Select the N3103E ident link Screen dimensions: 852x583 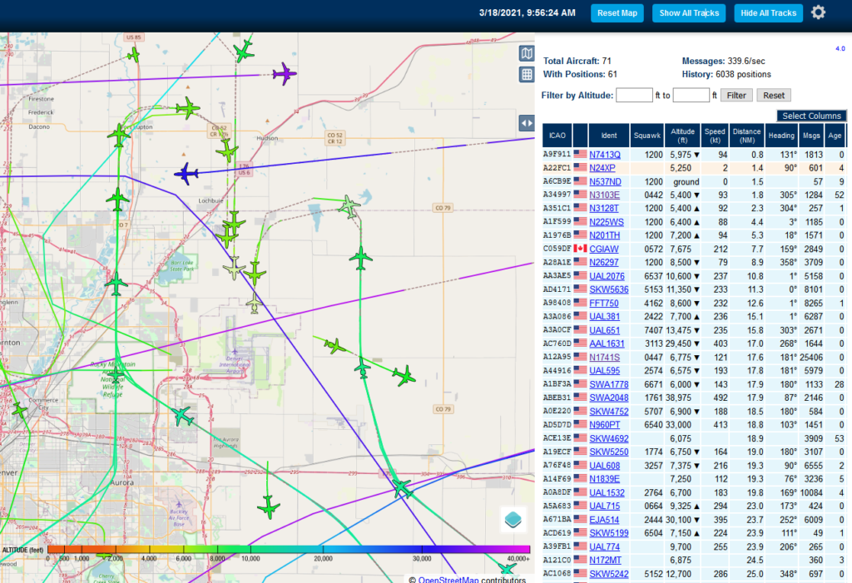pos(604,195)
